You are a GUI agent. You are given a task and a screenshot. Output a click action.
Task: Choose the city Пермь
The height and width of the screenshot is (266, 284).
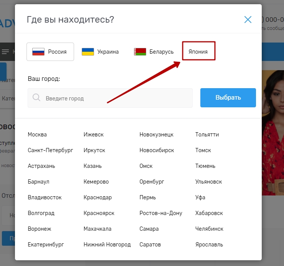148,197
